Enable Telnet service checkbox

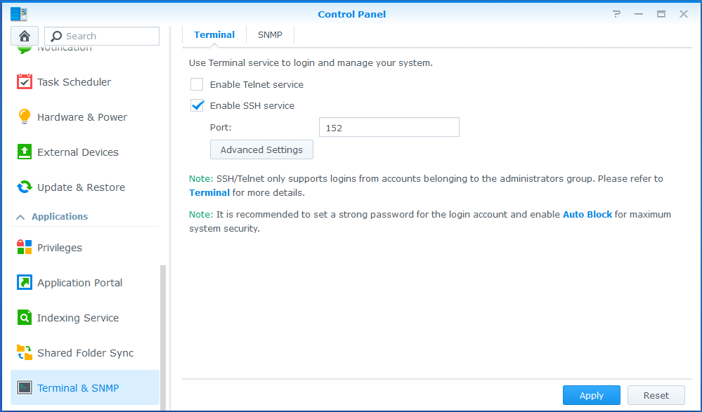pos(197,84)
